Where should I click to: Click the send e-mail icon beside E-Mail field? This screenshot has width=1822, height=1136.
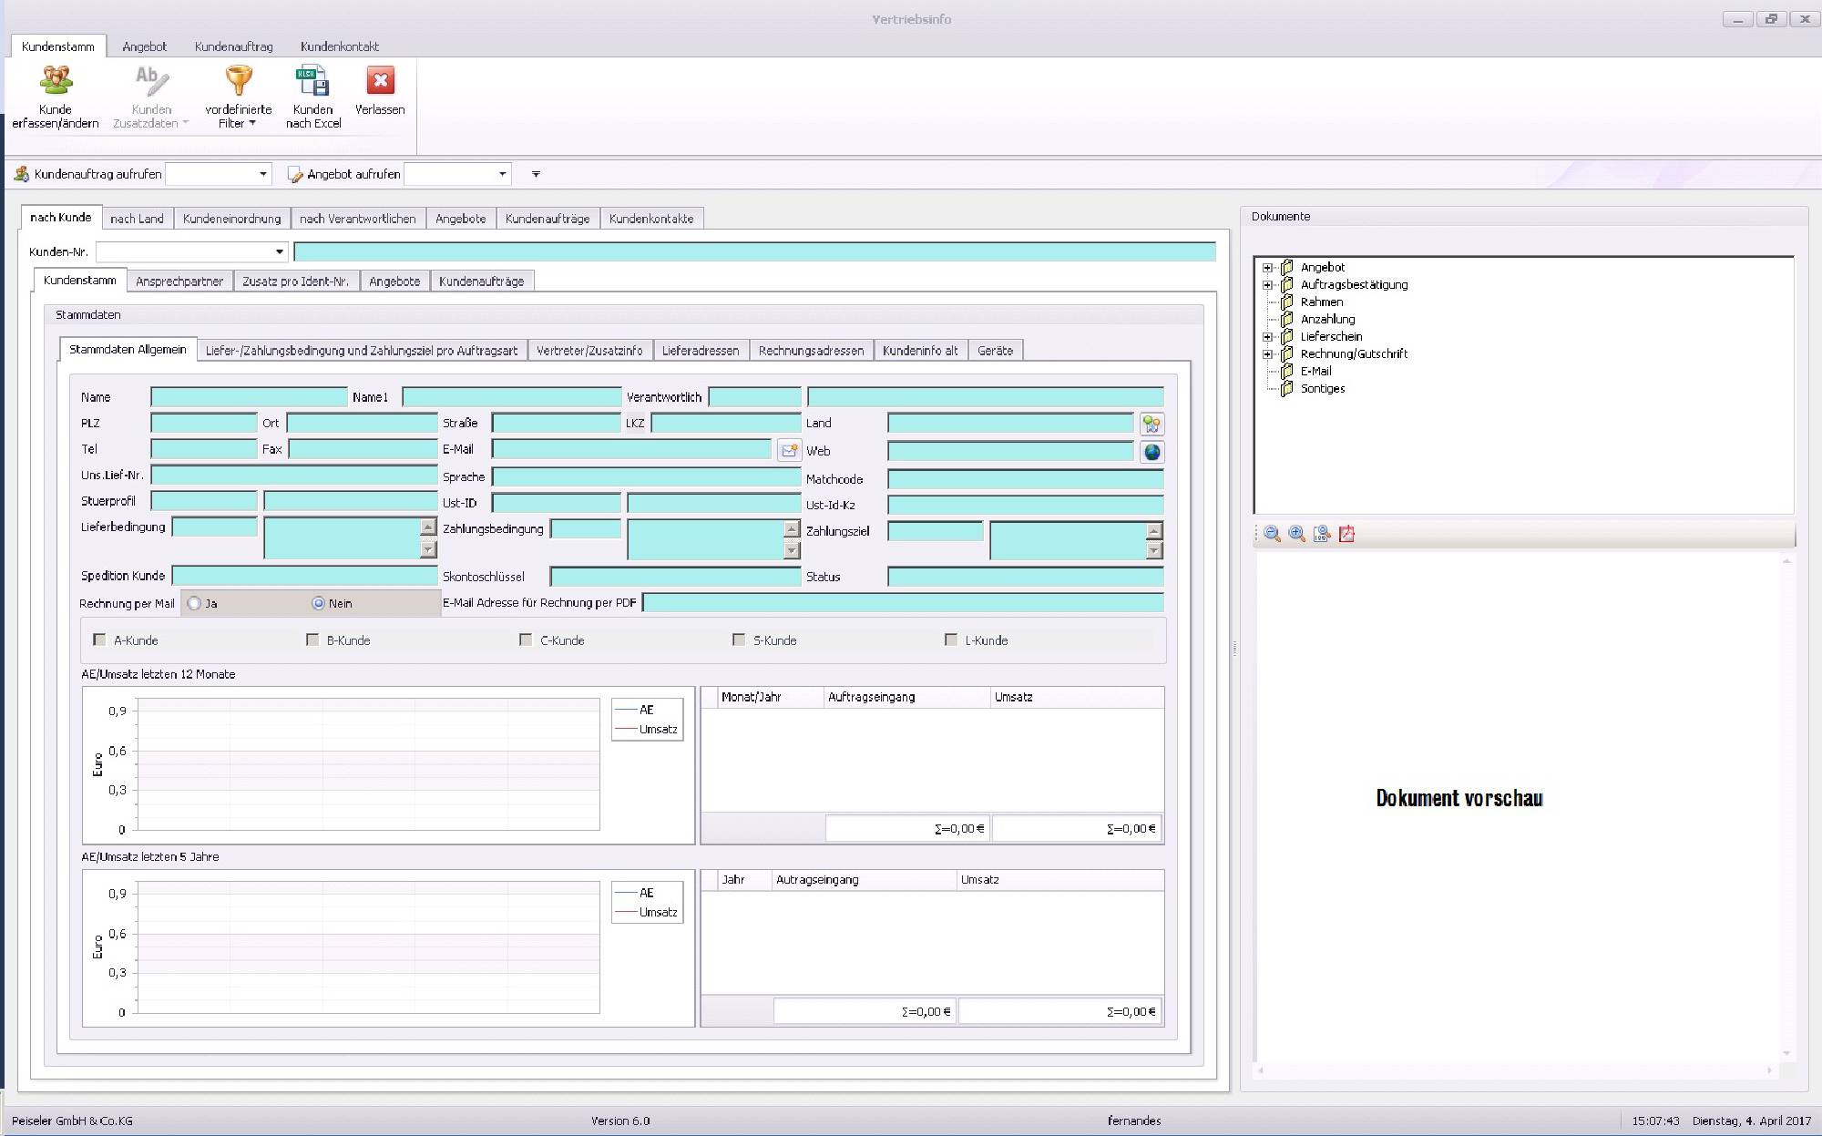click(x=789, y=450)
